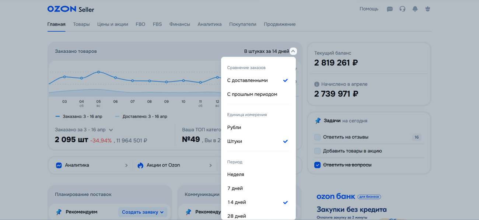479x220 pixels.
Task: Click the blue Аналитика chart icon
Action: pyautogui.click(x=59, y=165)
